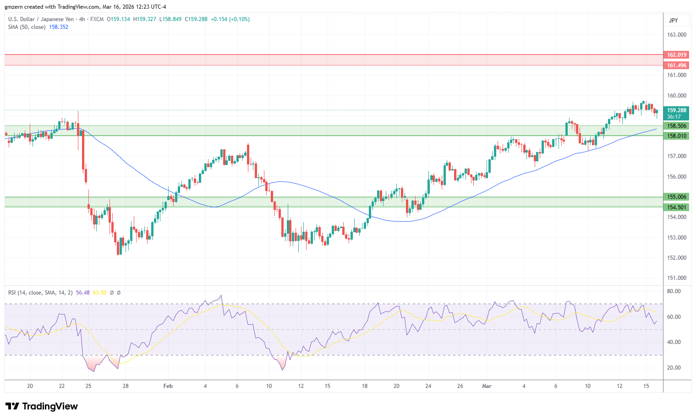
Task: Click the FXCM data source label
Action: (x=97, y=19)
